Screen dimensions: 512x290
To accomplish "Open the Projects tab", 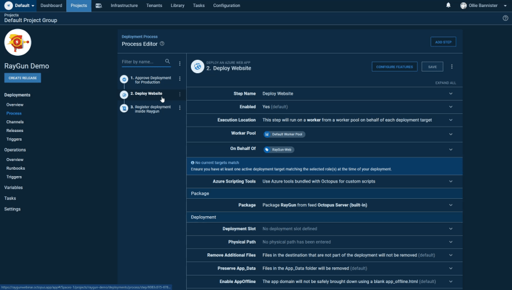I will tap(79, 6).
